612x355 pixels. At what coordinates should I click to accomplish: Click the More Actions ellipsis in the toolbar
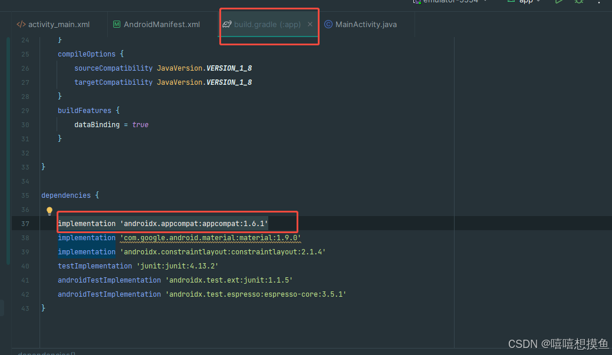click(x=599, y=3)
